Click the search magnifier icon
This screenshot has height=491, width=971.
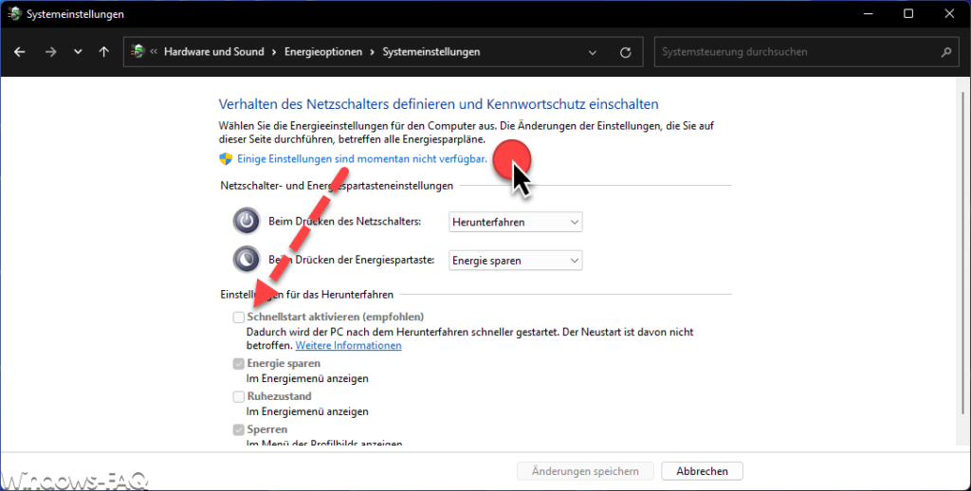(x=945, y=53)
